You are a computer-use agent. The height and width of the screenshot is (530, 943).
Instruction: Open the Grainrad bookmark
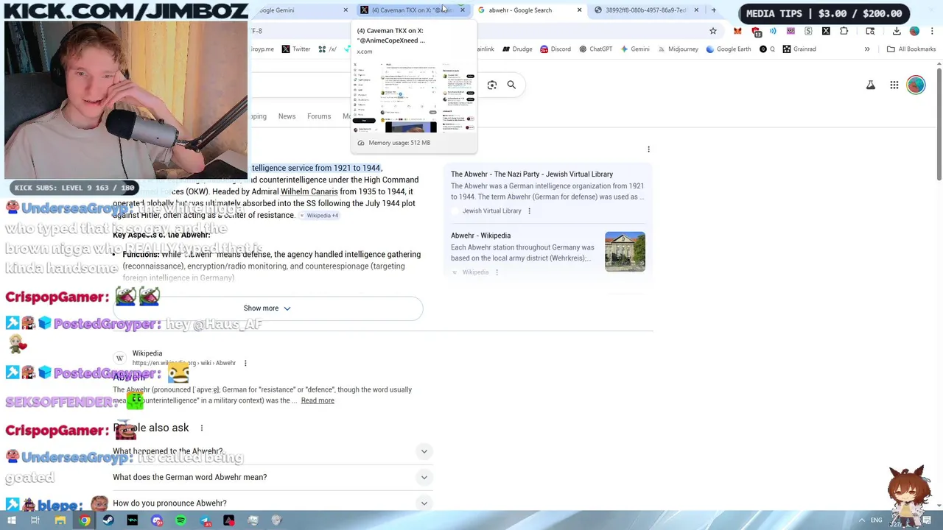coord(799,49)
